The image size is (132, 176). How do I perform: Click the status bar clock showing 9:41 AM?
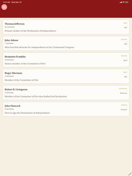7,2
